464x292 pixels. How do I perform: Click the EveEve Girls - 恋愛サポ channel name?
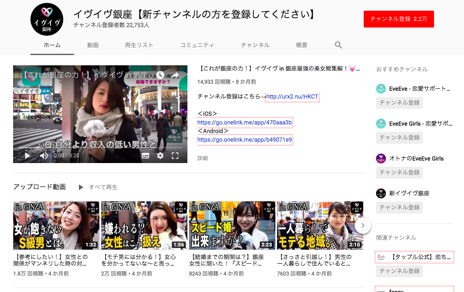[x=420, y=124]
